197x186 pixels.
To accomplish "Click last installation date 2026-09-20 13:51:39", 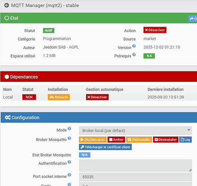I will pos(166,97).
